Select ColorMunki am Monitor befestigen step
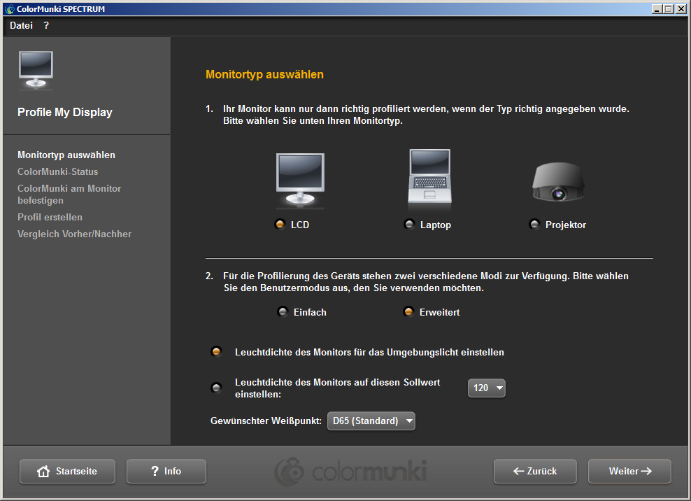The height and width of the screenshot is (501, 691). pos(69,194)
